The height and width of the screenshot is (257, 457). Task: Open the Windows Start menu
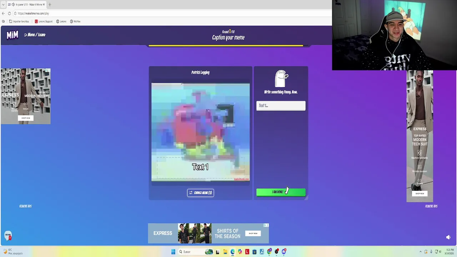point(173,252)
